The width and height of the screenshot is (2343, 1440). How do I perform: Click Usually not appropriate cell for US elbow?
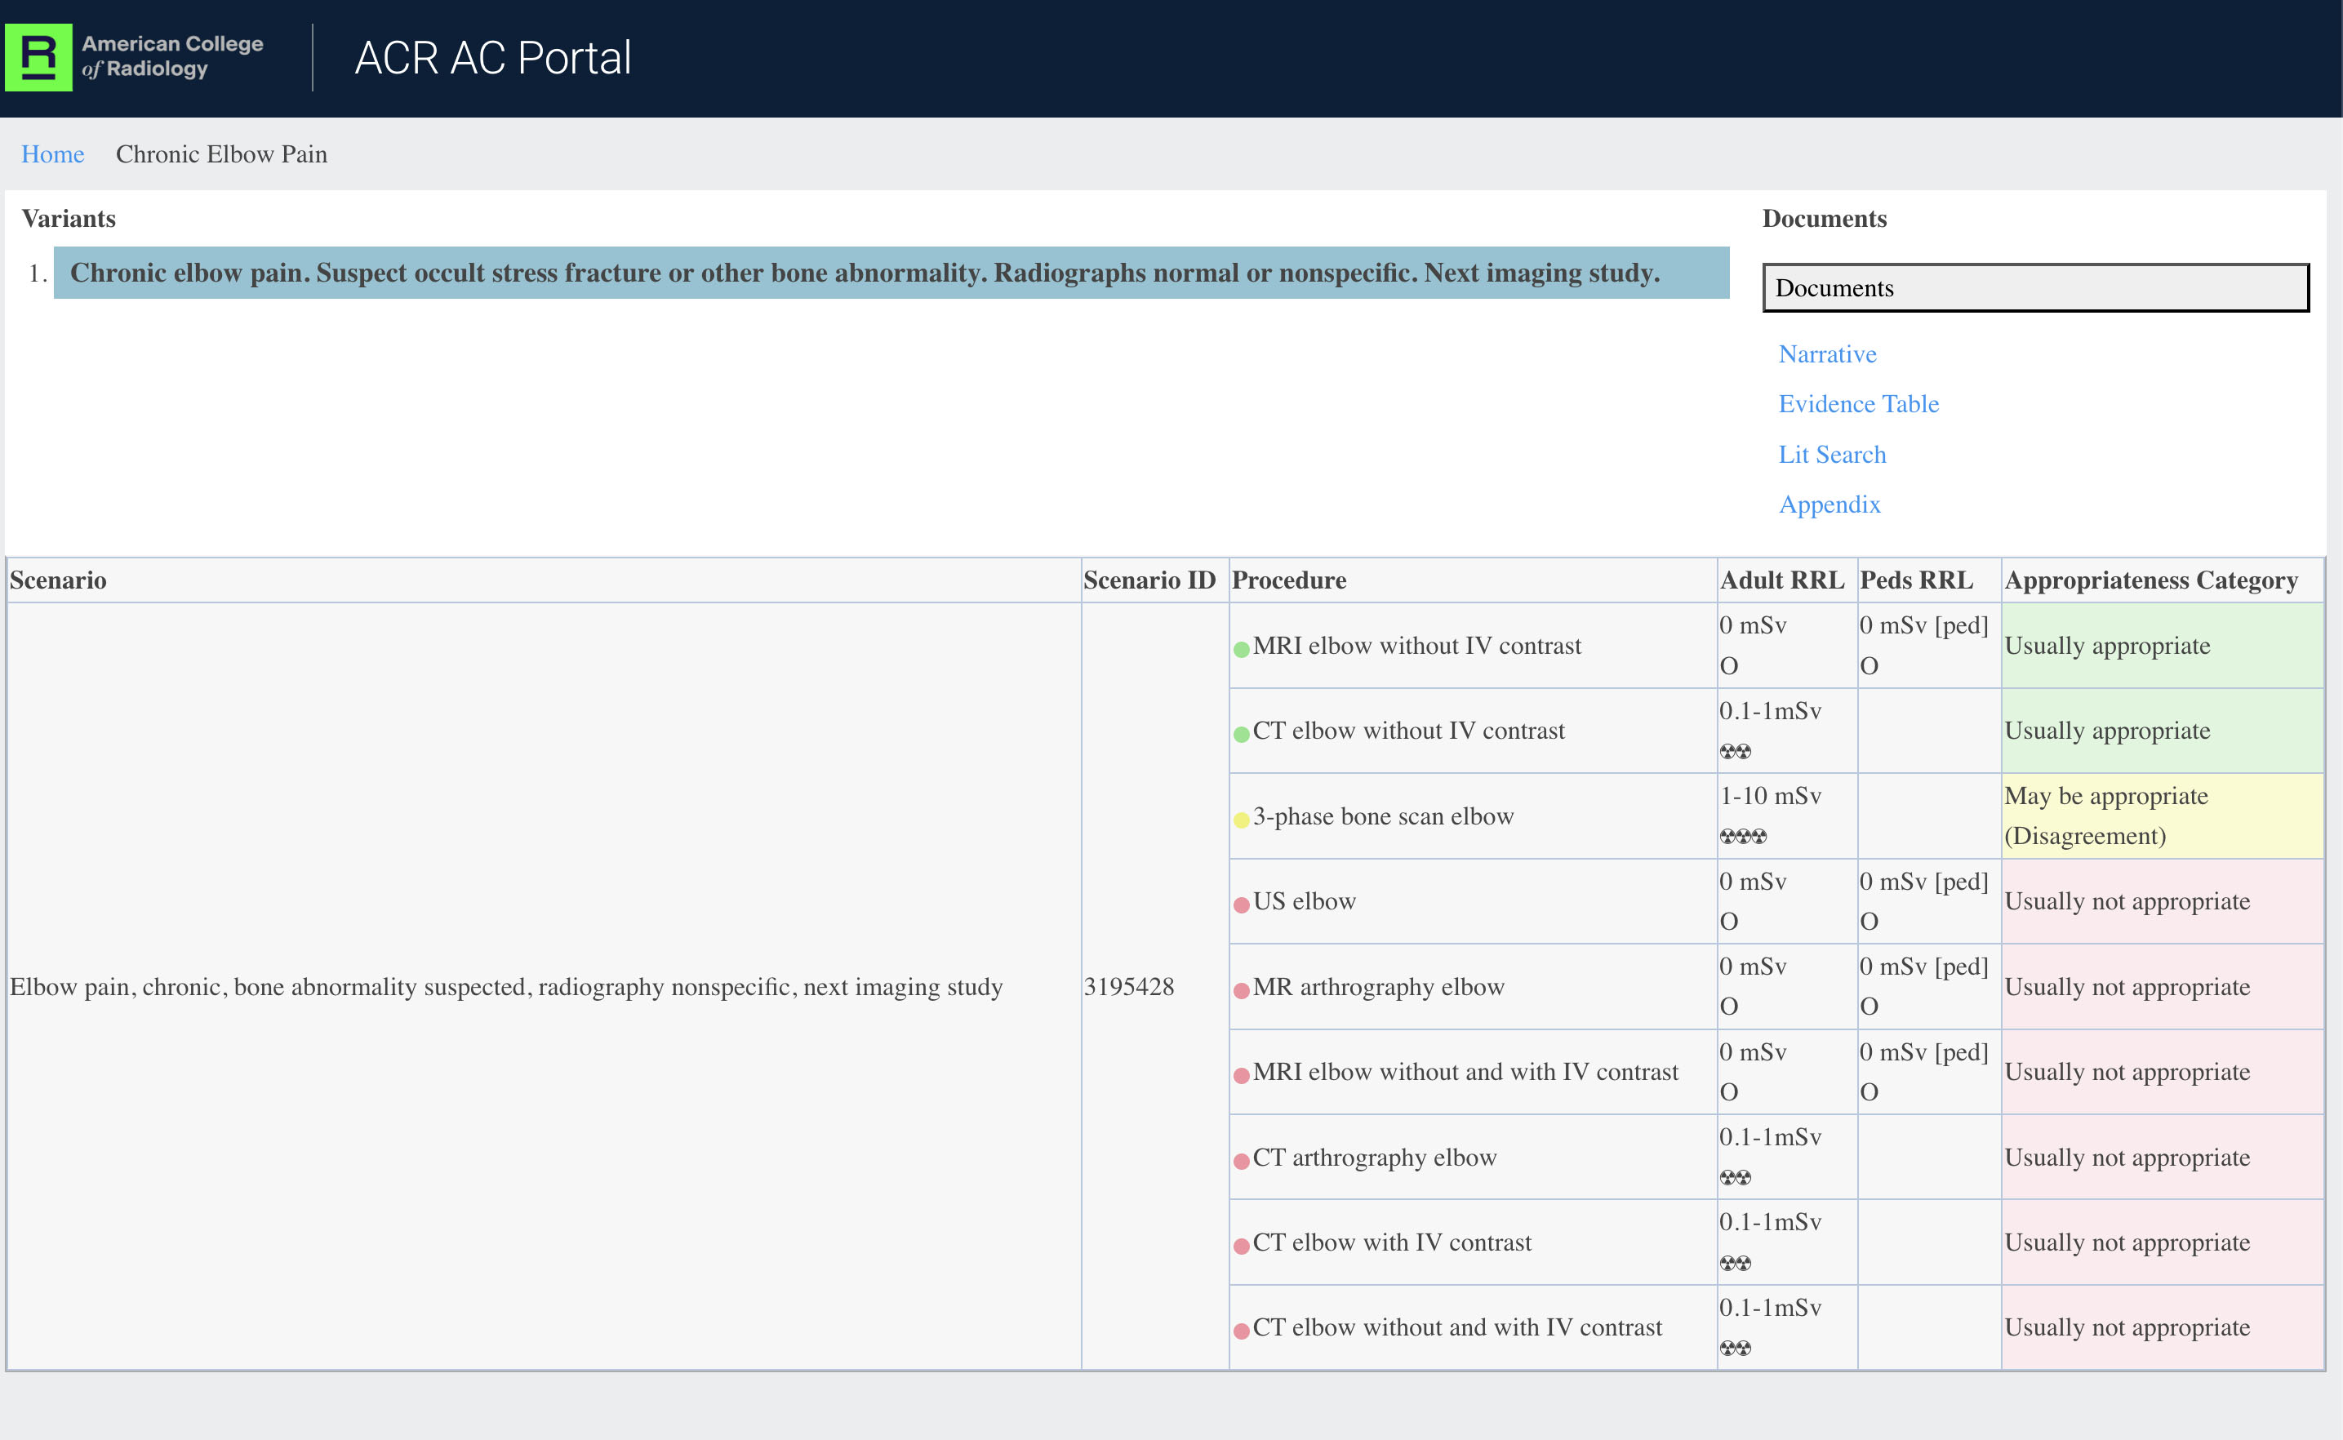coord(2162,901)
